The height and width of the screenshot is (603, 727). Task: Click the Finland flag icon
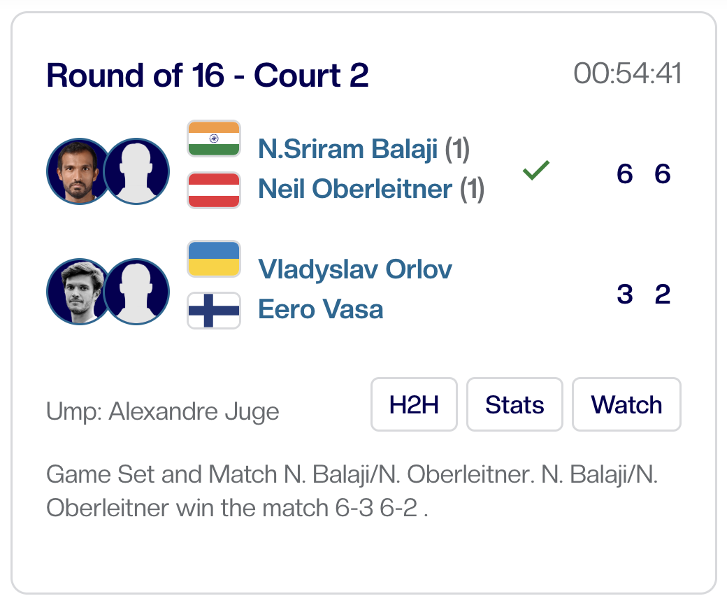click(214, 310)
